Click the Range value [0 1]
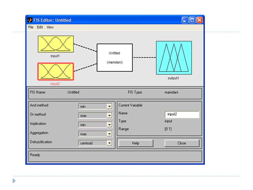 click(x=168, y=129)
